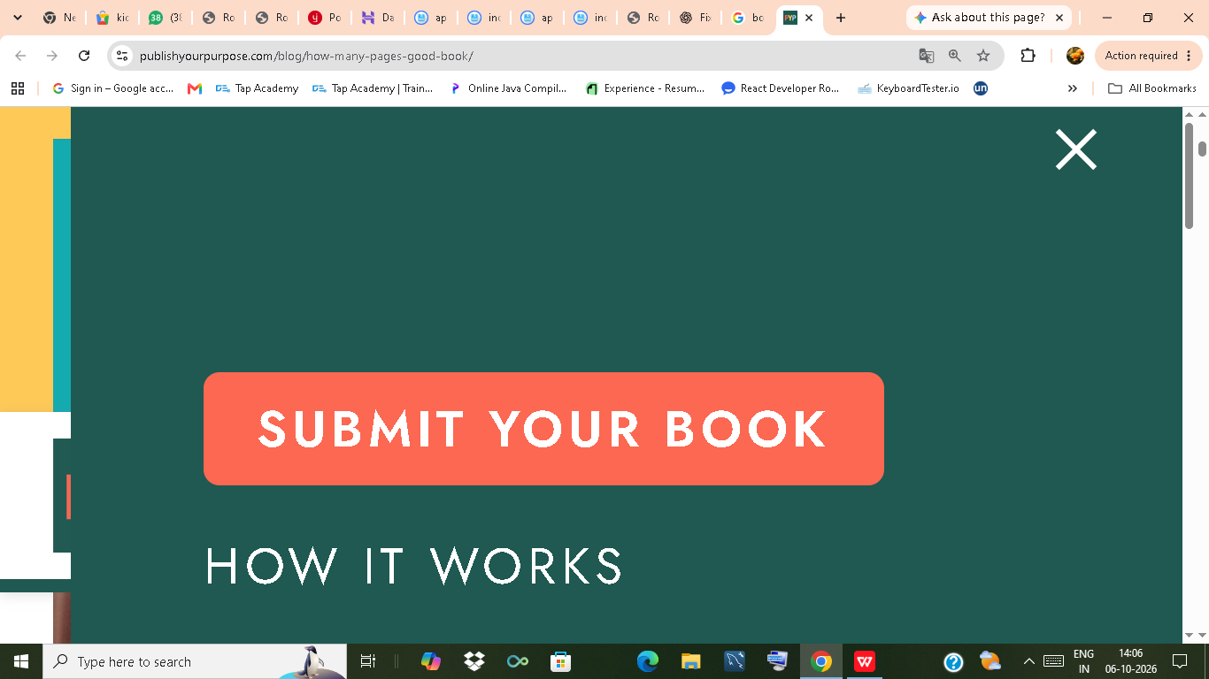The height and width of the screenshot is (679, 1209).
Task: Open Windows Start menu
Action: [x=21, y=661]
